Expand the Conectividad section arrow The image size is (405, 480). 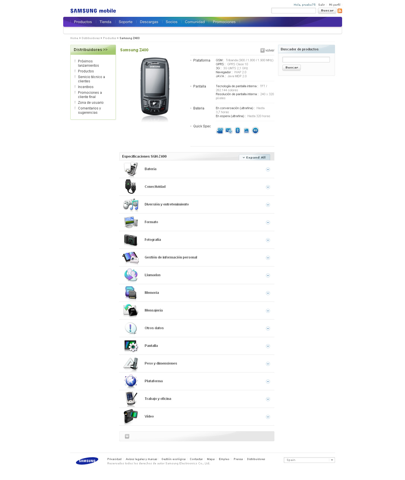[x=268, y=187]
